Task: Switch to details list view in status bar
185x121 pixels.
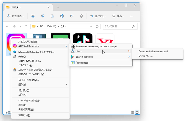Action: 132,112
